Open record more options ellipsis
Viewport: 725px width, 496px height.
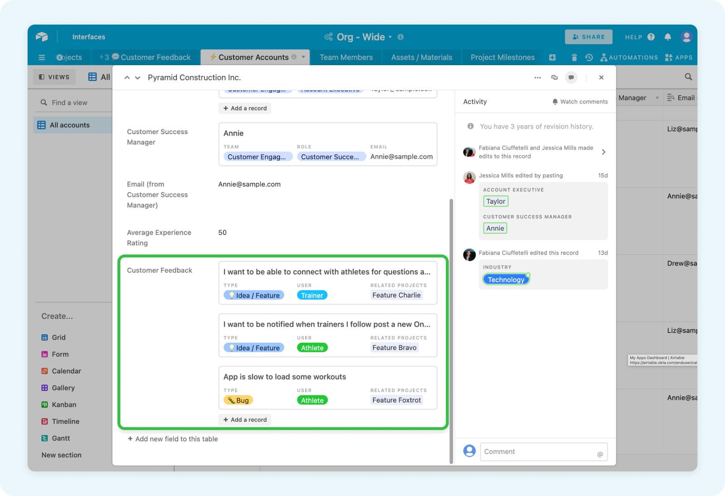537,78
